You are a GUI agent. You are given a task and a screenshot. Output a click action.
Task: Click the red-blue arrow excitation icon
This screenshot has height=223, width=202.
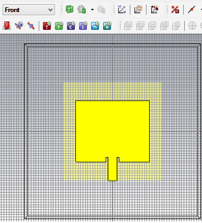31,26
